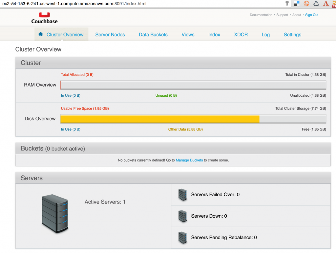The width and height of the screenshot is (336, 253).
Task: Open the Settings tab
Action: coord(292,35)
